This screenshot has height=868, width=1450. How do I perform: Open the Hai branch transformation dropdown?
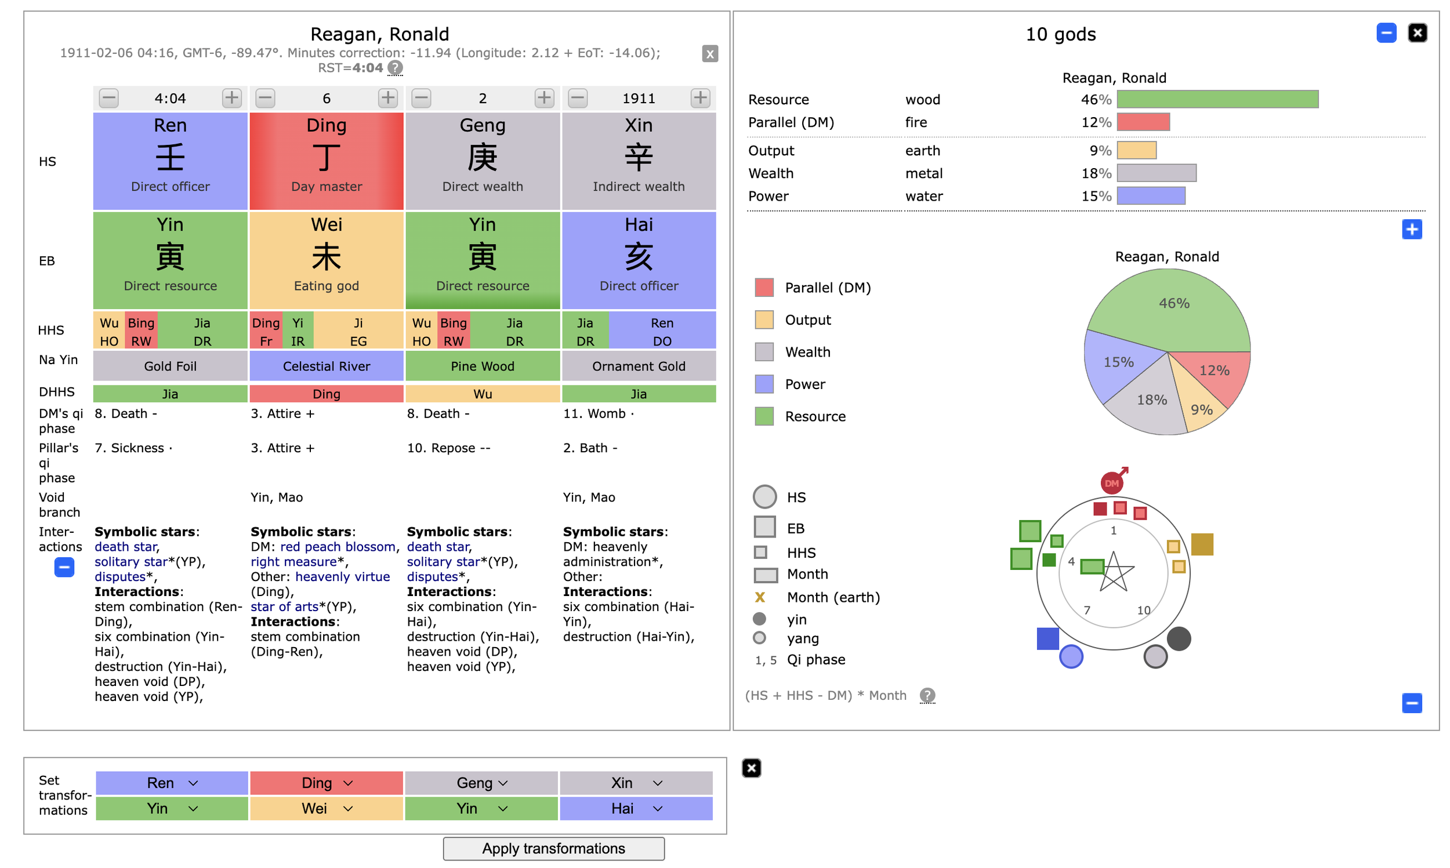636,808
